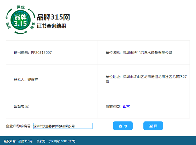Click the 监督电话 label

coord(21,106)
